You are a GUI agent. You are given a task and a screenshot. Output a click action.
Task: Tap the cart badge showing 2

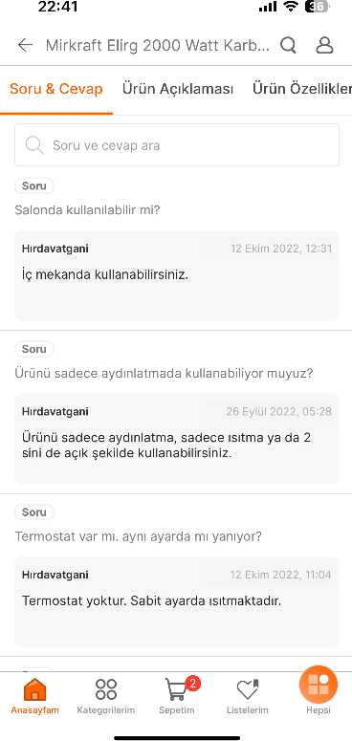coord(193,683)
